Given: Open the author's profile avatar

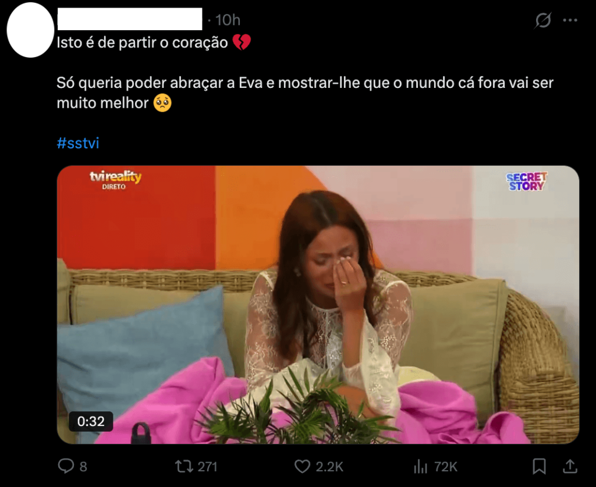Looking at the screenshot, I should [x=30, y=30].
